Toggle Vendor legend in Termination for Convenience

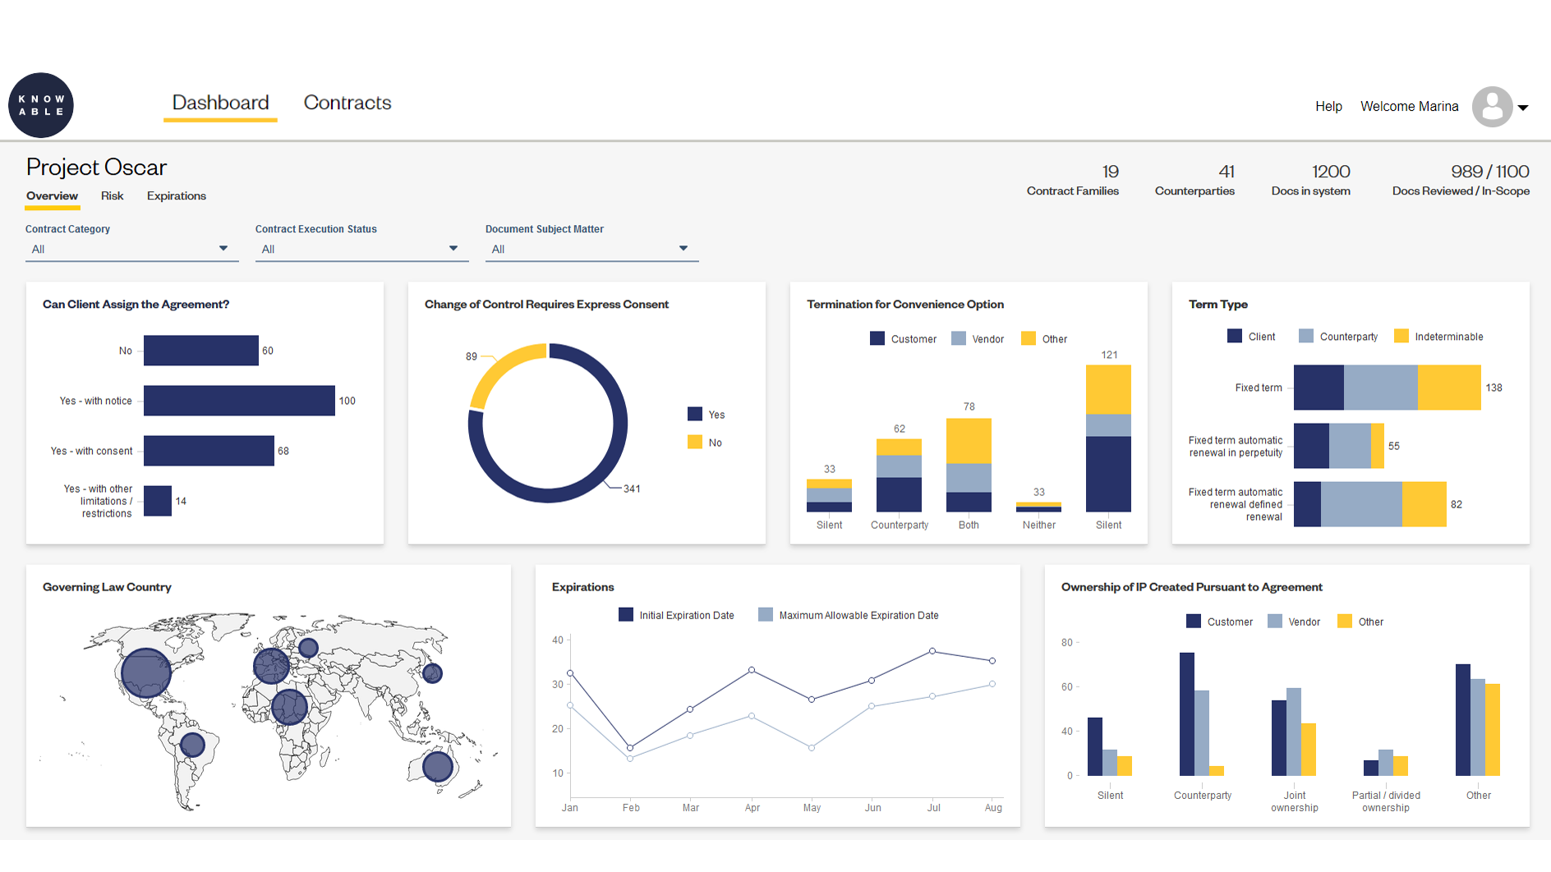[x=959, y=338]
